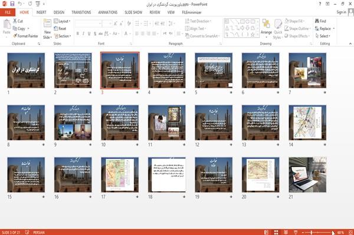The image size is (354, 235).
Task: Click the Copy command
Action: click(19, 29)
